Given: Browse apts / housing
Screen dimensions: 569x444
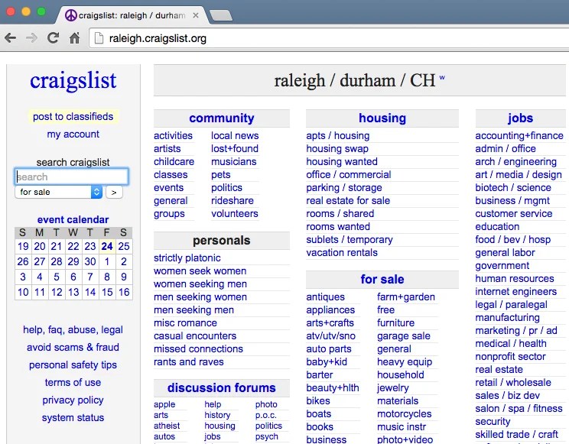Looking at the screenshot, I should coord(338,136).
